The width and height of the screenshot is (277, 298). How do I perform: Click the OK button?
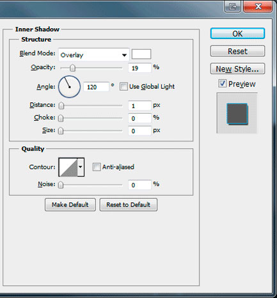[237, 33]
